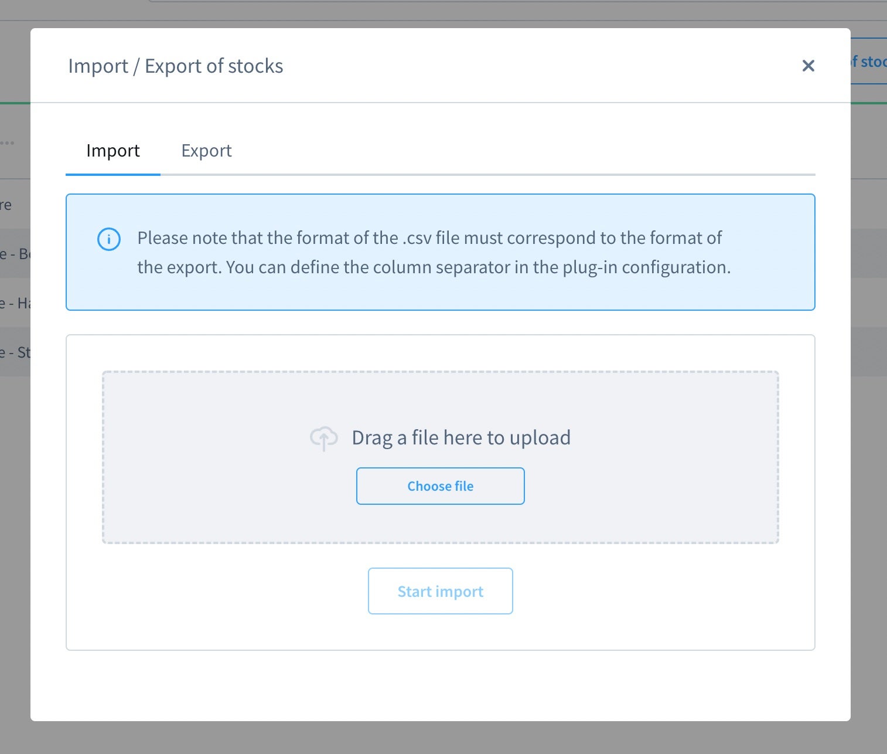887x754 pixels.
Task: Click the 'Drag a file here to upload' text
Action: point(461,437)
